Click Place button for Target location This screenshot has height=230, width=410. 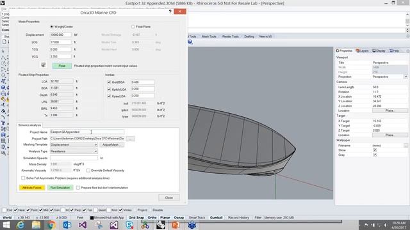coord(389,135)
